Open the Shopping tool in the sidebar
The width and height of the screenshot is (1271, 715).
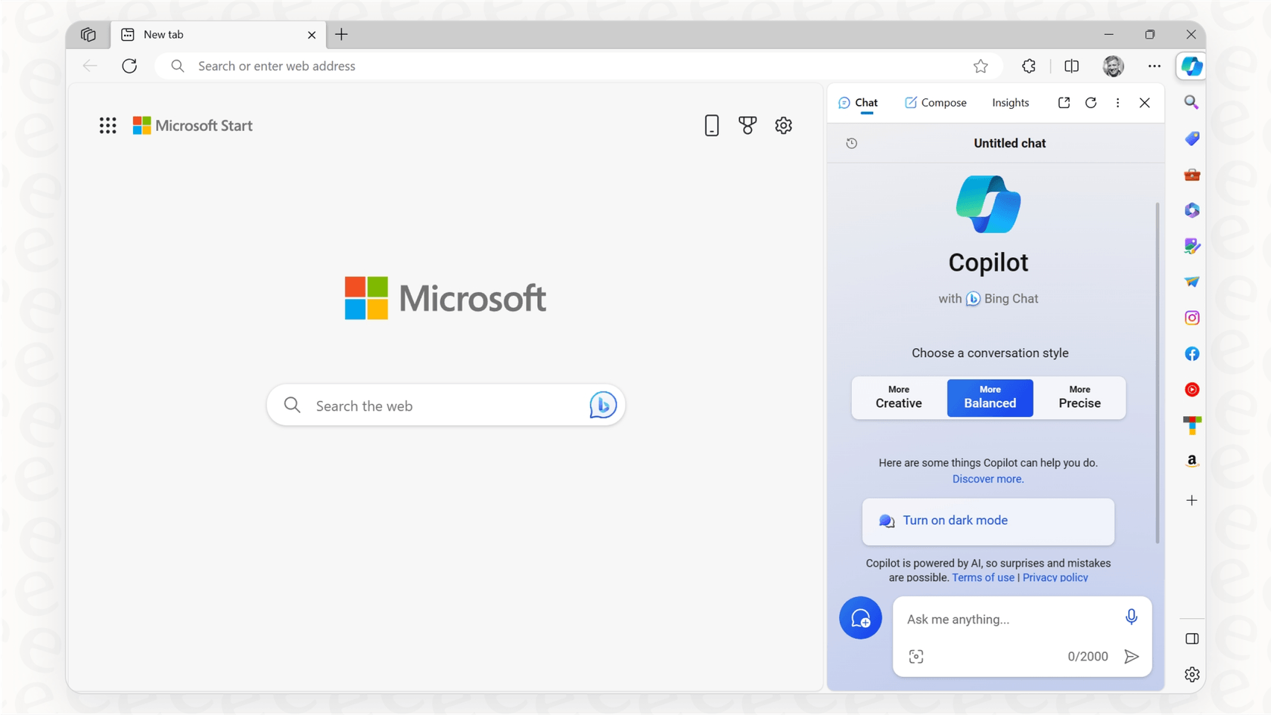tap(1192, 138)
